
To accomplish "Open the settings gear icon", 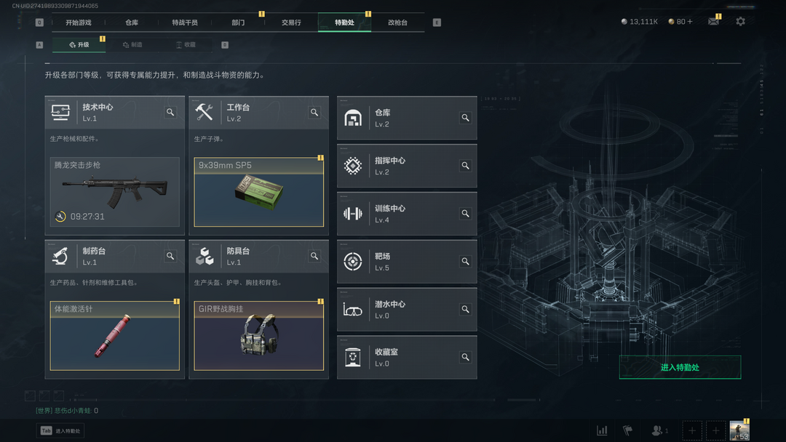I will pyautogui.click(x=740, y=22).
